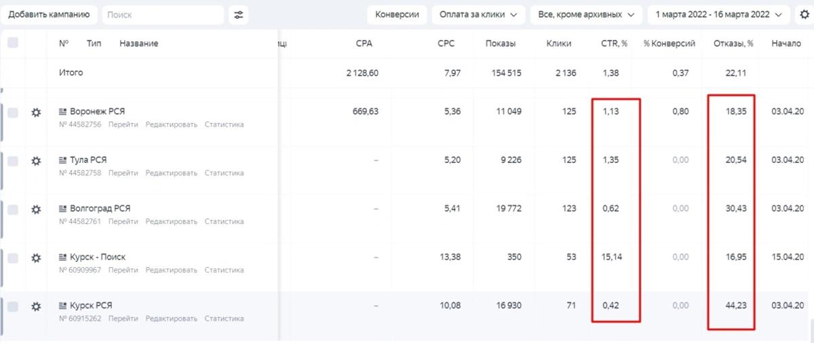Click total impressions 154 515 in Итого row
The height and width of the screenshot is (343, 814).
pyautogui.click(x=506, y=73)
